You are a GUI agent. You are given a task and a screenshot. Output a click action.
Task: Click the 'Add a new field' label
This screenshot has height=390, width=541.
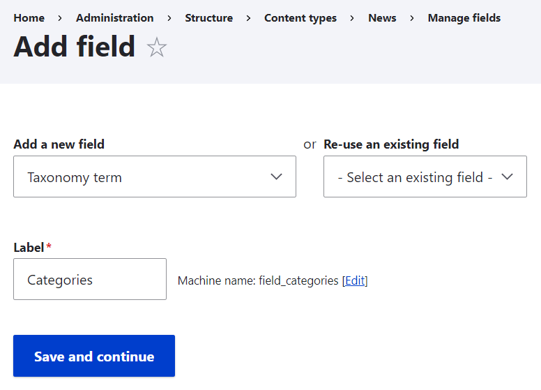(59, 144)
